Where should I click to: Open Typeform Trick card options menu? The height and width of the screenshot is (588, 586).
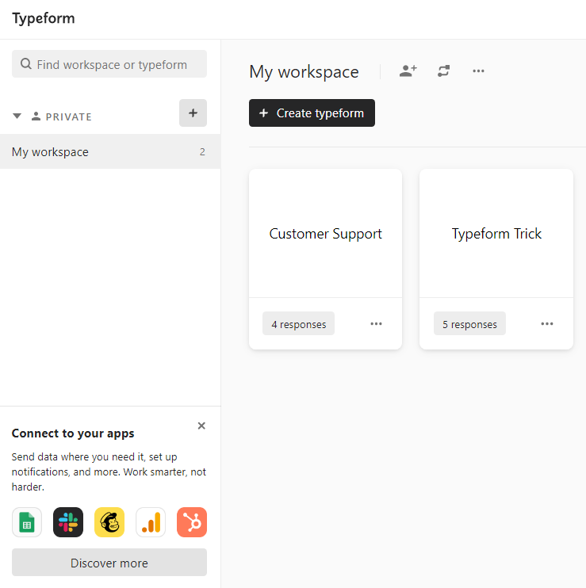tap(547, 323)
